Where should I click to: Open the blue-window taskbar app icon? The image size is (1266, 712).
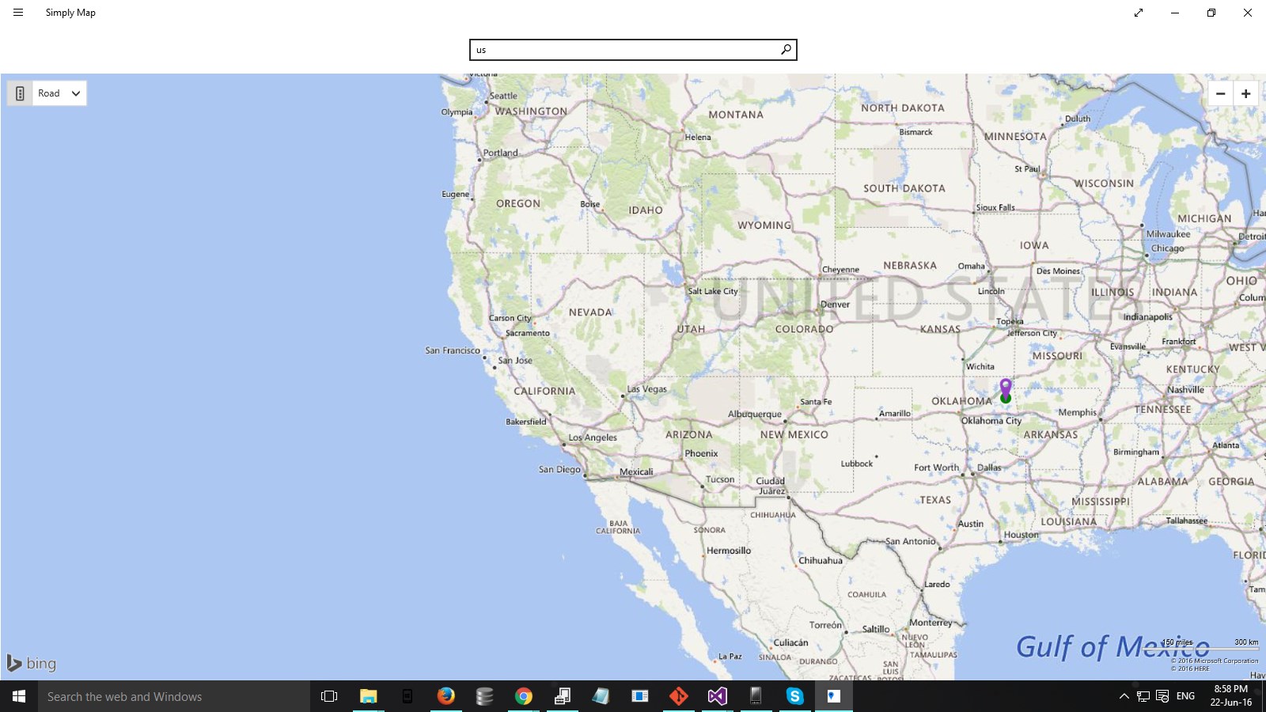click(639, 696)
